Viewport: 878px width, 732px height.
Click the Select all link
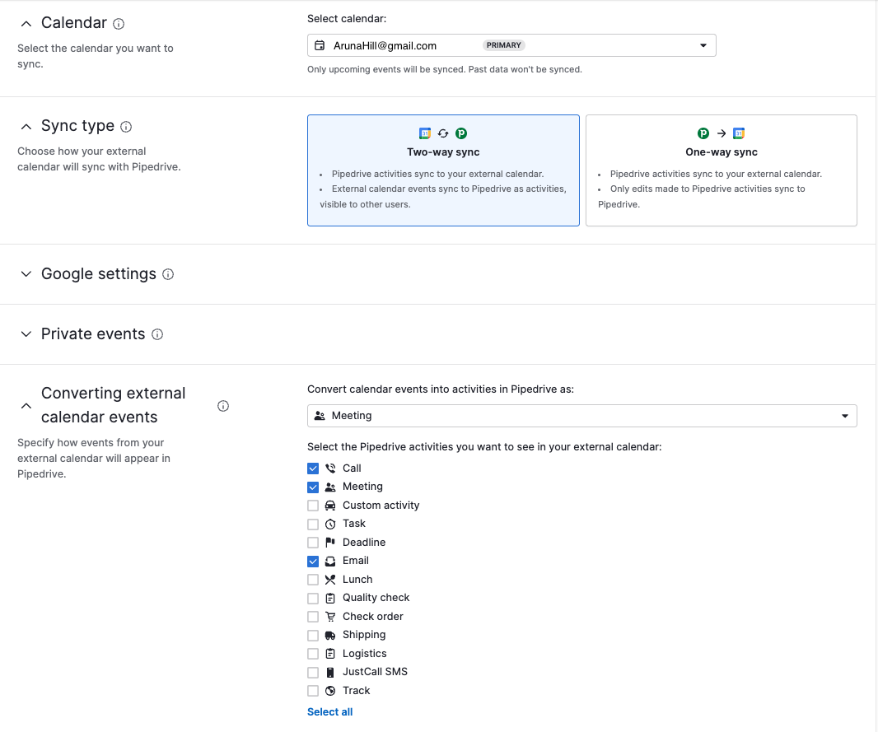(x=329, y=711)
